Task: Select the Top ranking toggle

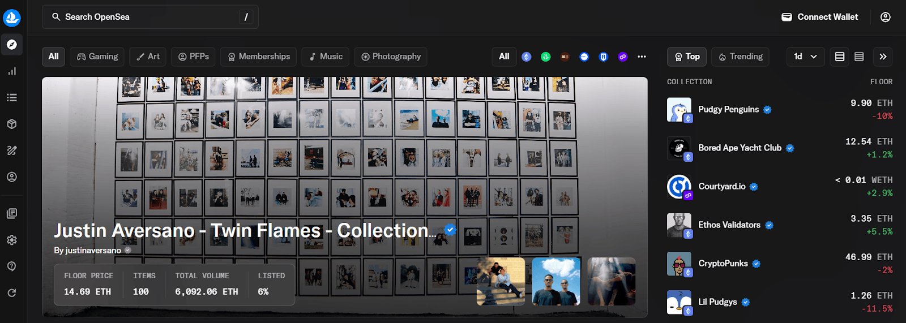Action: [687, 57]
